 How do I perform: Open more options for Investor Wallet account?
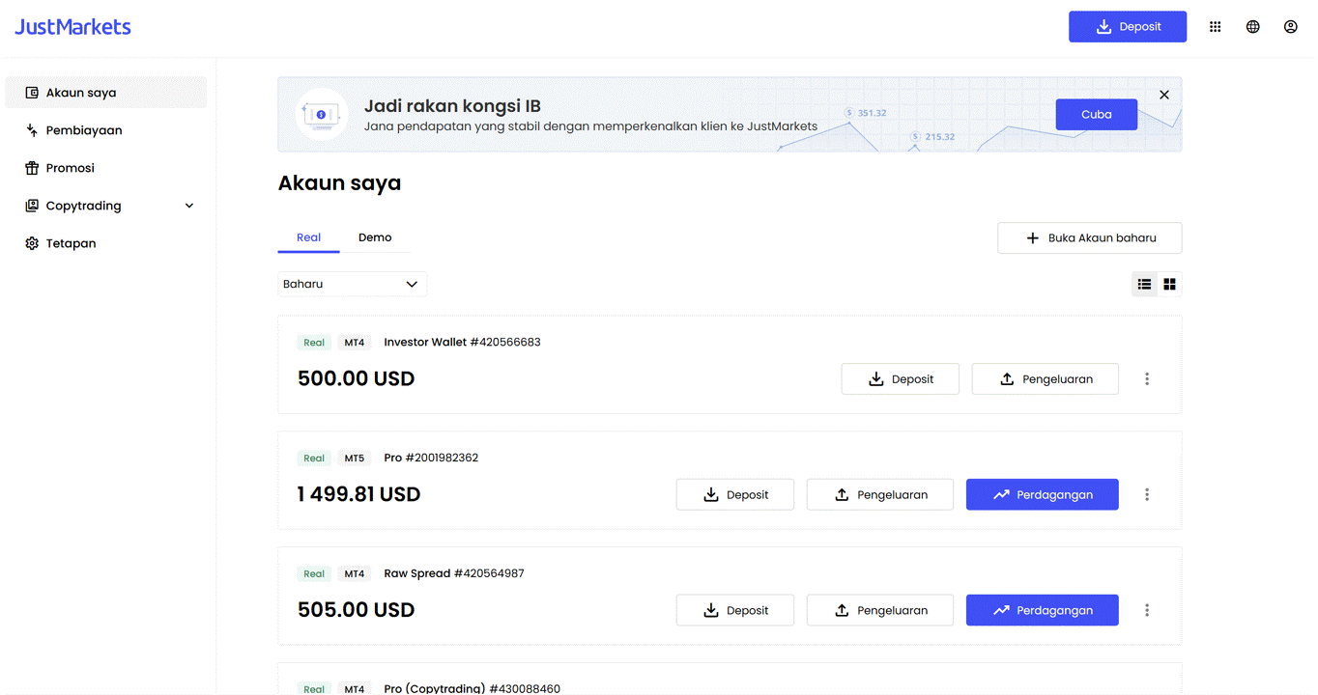point(1147,379)
